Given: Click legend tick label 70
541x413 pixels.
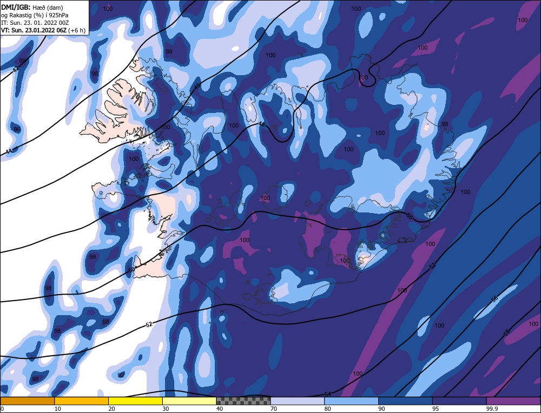Looking at the screenshot, I should [274, 409].
